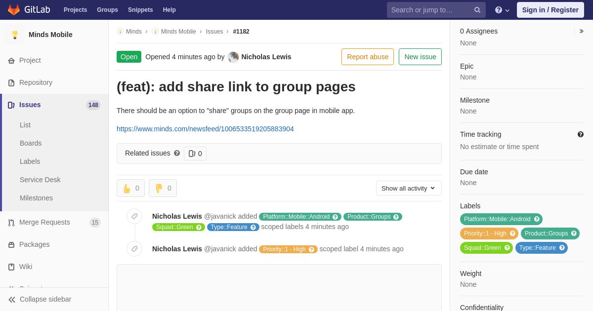Click the related issues count badge
593x311 pixels.
(195, 154)
